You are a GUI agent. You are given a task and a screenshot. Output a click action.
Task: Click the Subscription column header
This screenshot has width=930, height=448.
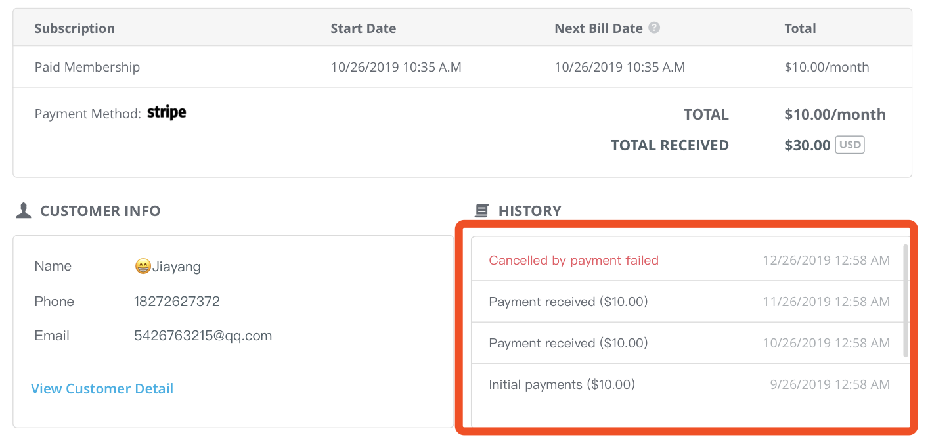coord(75,28)
